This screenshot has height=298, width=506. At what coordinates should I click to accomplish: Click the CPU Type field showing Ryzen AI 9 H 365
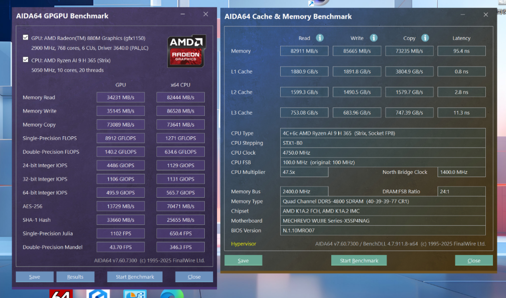[x=383, y=133]
